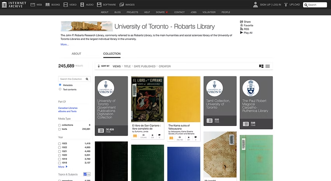Check the 1923 year filter

click(x=59, y=144)
